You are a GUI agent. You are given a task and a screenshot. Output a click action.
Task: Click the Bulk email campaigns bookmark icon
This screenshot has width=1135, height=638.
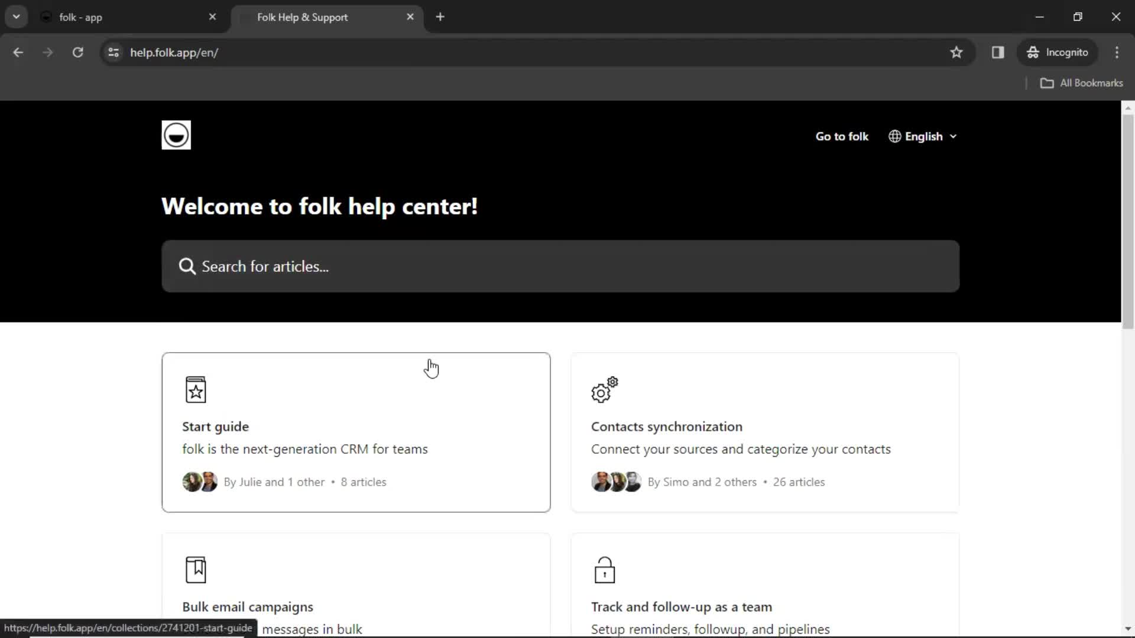196,570
